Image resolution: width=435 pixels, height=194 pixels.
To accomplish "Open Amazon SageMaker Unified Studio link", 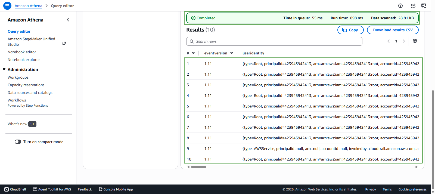I will click(31, 42).
